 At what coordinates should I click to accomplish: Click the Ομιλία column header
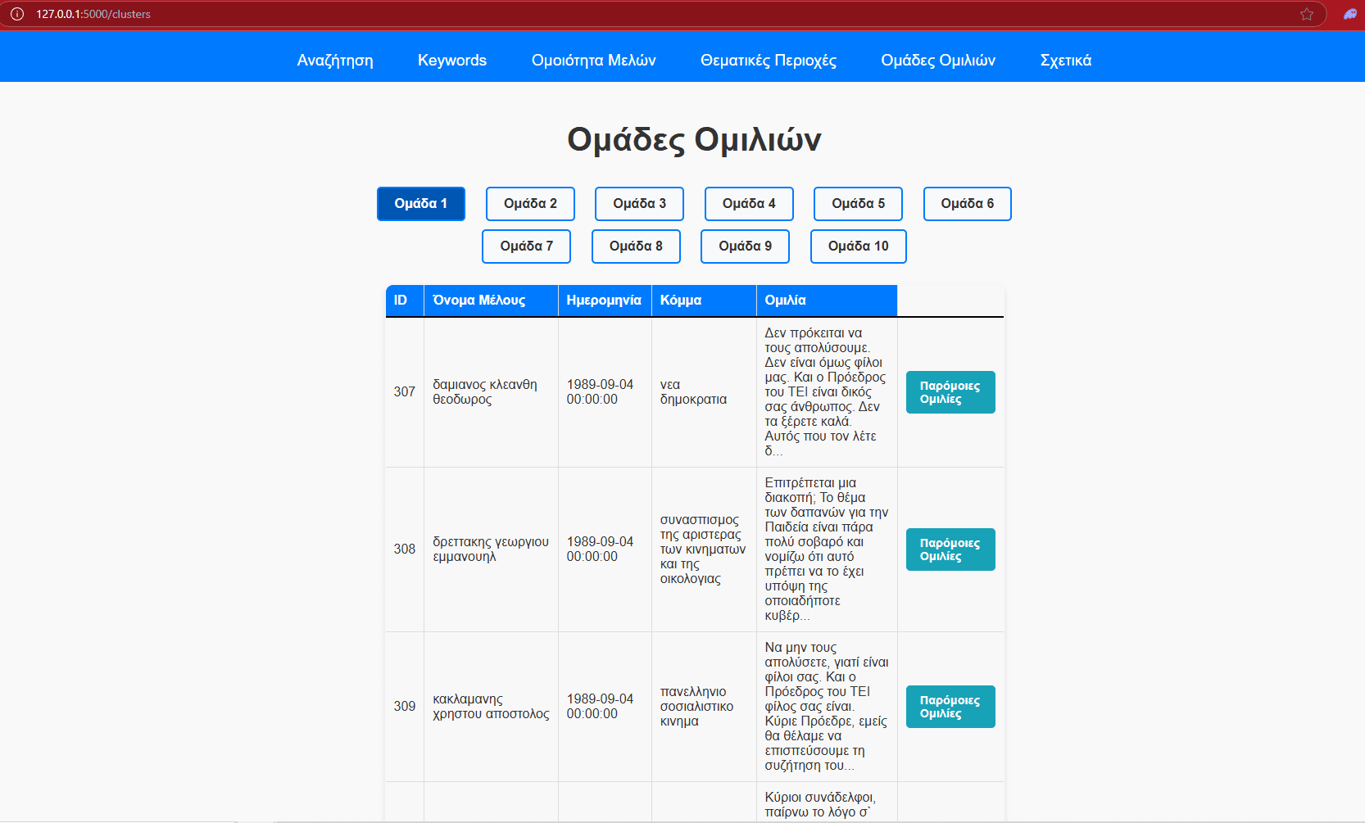tap(827, 301)
